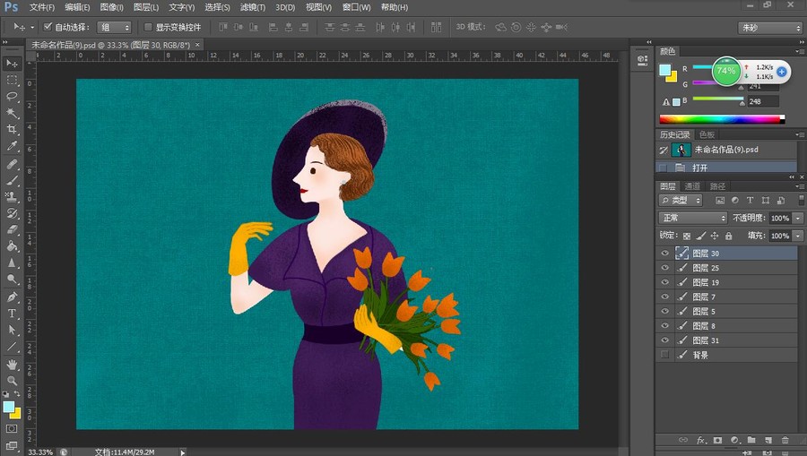Viewport: 807px width, 456px height.
Task: Switch to the 色板 tab
Action: click(707, 134)
